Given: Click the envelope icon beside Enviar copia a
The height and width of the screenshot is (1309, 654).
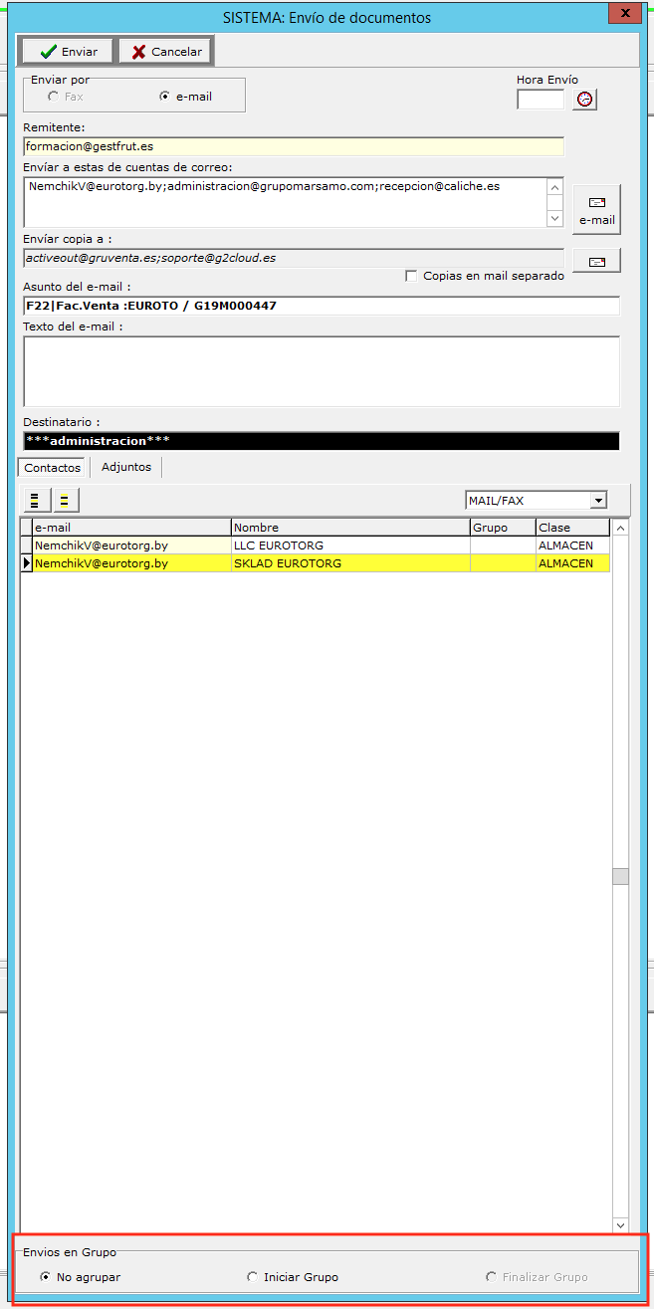Looking at the screenshot, I should point(596,261).
